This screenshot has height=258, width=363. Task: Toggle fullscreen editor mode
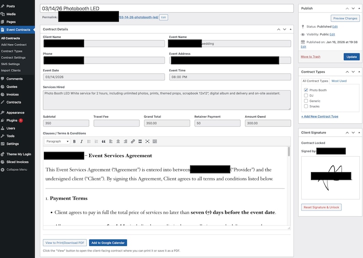[148, 142]
